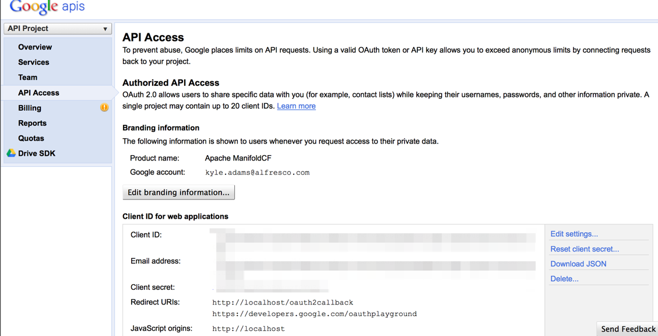Screen dimensions: 658x336
Task: Follow the Learn more link
Action: (x=296, y=106)
